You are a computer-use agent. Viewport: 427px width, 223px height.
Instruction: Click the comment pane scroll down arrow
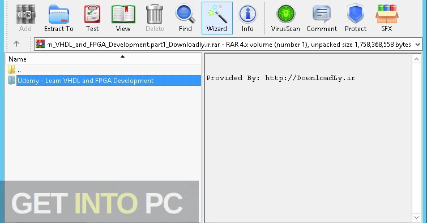point(416,217)
